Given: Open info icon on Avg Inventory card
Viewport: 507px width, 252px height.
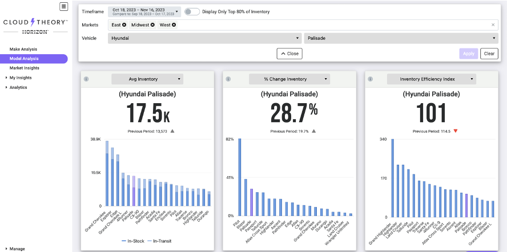Looking at the screenshot, I should pyautogui.click(x=86, y=79).
